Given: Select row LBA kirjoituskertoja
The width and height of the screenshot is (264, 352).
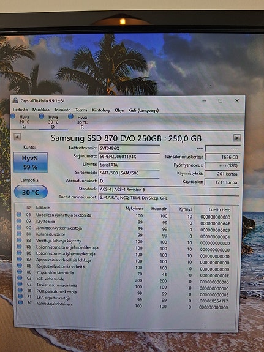Looking at the screenshot, I should pyautogui.click(x=124, y=299).
